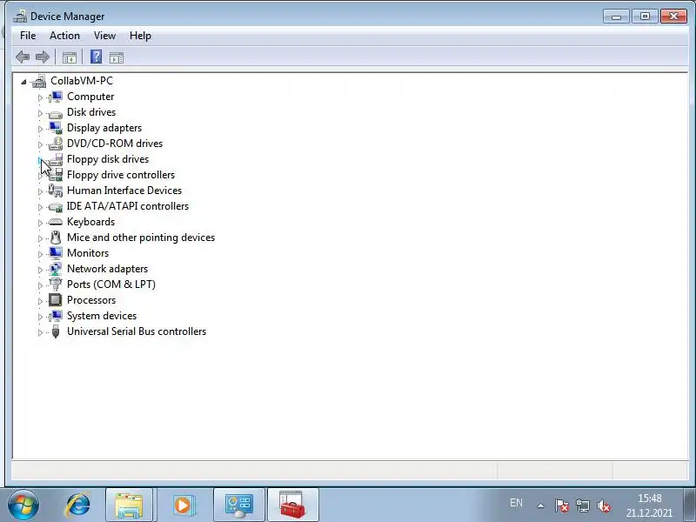Expand the Monitors category arrow
This screenshot has width=696, height=522.
[40, 254]
